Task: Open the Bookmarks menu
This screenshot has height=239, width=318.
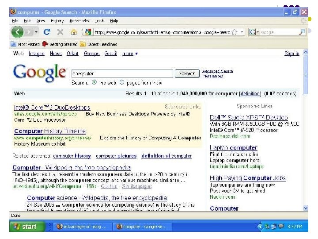Action: pyautogui.click(x=79, y=21)
